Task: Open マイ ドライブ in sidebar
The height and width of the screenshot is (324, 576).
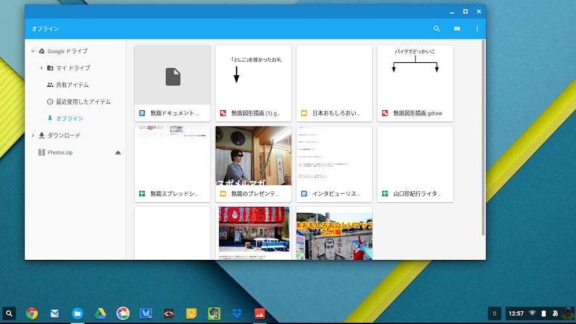Action: click(x=73, y=68)
